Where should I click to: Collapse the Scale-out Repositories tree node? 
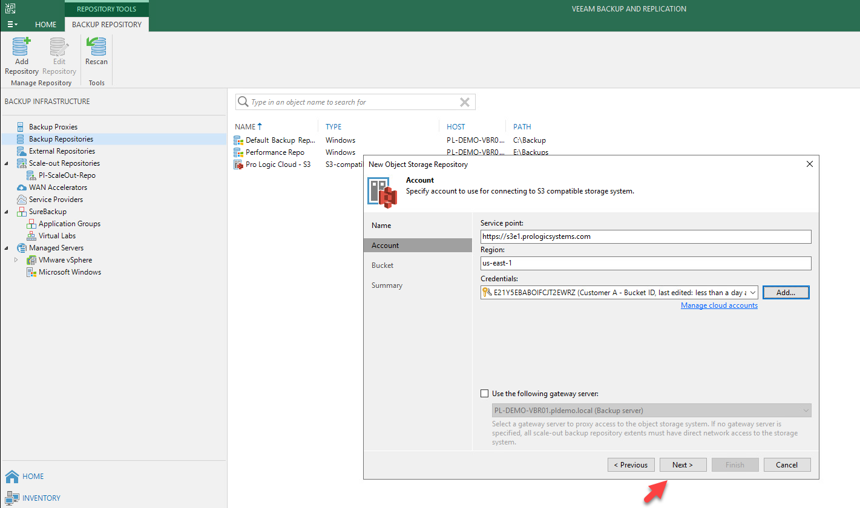(7, 163)
